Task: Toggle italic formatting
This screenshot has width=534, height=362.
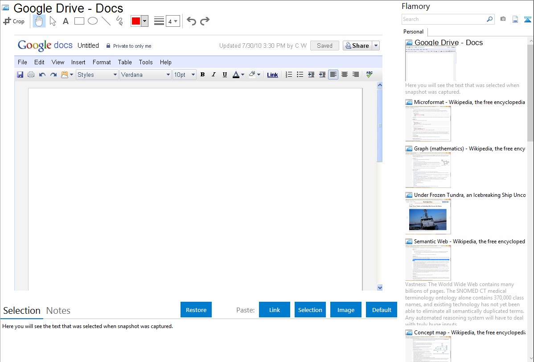Action: tap(214, 75)
